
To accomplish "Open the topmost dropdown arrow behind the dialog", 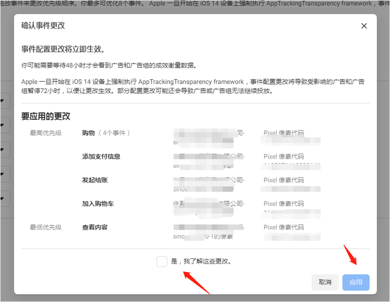I will click(3, 101).
